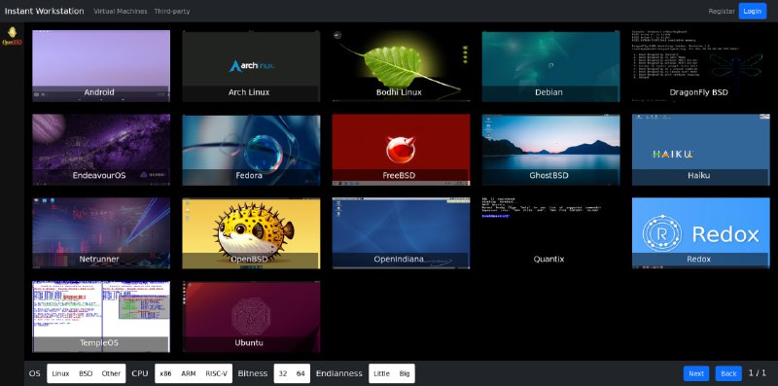This screenshot has height=386, width=778.
Task: Select the FreeBSD red devil thumbnail
Action: point(401,150)
